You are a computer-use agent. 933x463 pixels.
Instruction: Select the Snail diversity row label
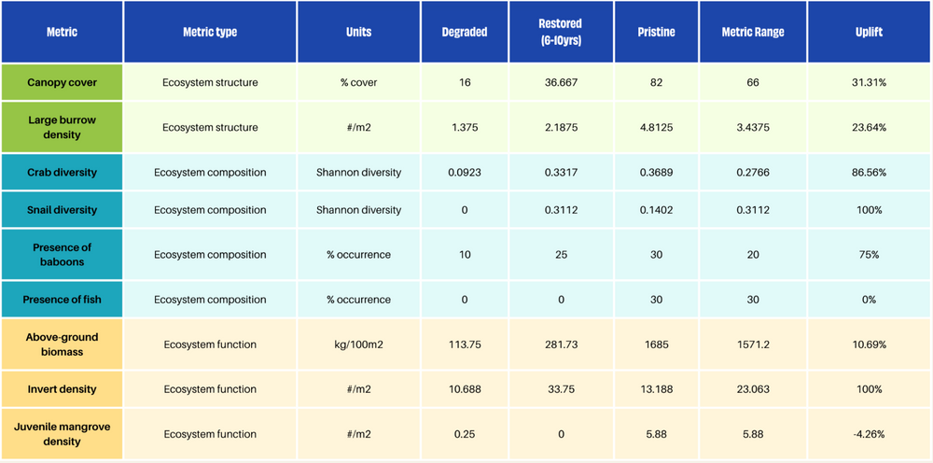[62, 210]
